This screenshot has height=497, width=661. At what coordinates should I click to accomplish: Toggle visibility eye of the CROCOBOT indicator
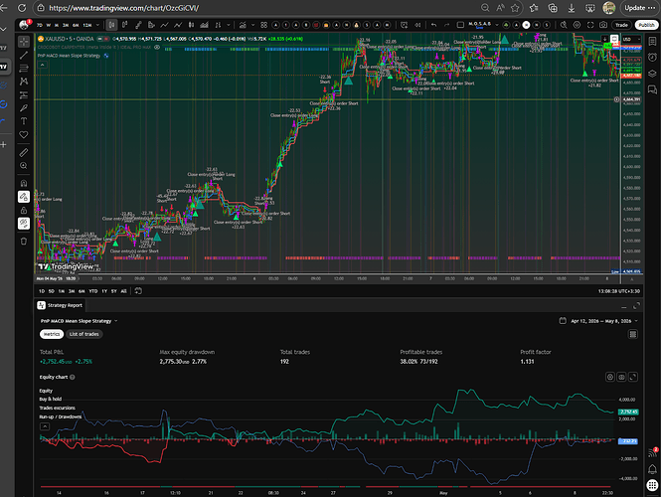pyautogui.click(x=157, y=47)
